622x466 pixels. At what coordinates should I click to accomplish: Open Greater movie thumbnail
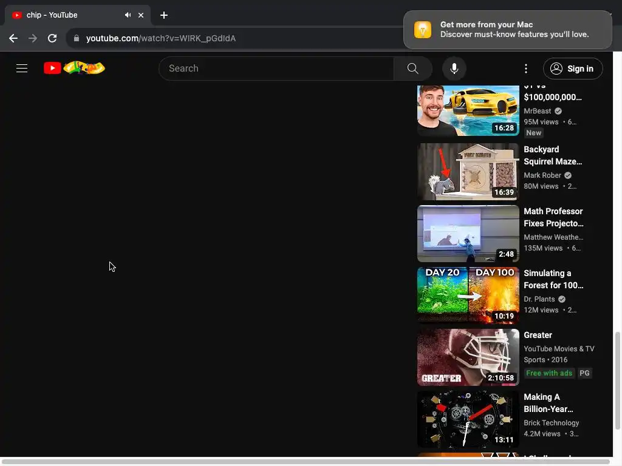pyautogui.click(x=468, y=357)
